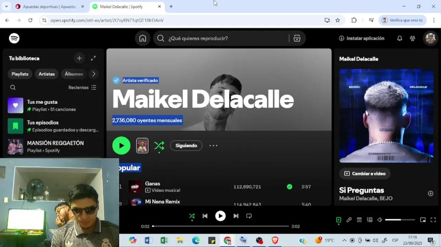The image size is (441, 247).
Task: Open the Now Playing view icon
Action: click(x=339, y=220)
